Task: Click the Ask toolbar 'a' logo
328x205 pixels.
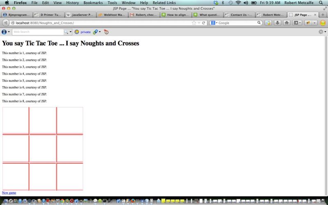Action: coord(4,32)
